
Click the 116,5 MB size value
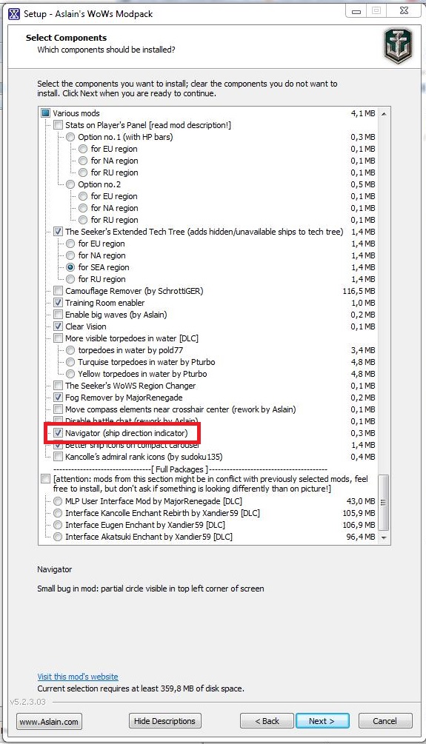tap(359, 292)
